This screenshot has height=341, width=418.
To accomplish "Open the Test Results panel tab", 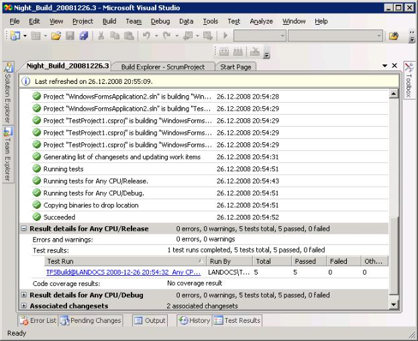I will coord(237,320).
